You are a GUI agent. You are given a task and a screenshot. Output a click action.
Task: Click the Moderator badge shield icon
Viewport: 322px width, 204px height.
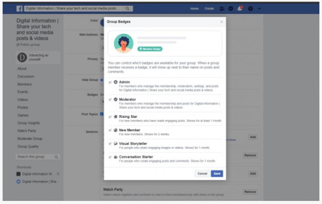pyautogui.click(x=115, y=100)
